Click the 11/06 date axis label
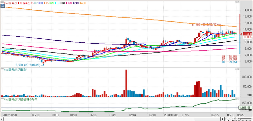The height and width of the screenshot is (121, 253). tap(93, 115)
